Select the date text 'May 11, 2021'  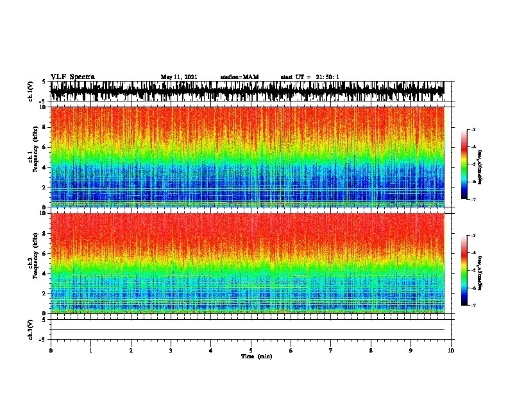pyautogui.click(x=179, y=77)
